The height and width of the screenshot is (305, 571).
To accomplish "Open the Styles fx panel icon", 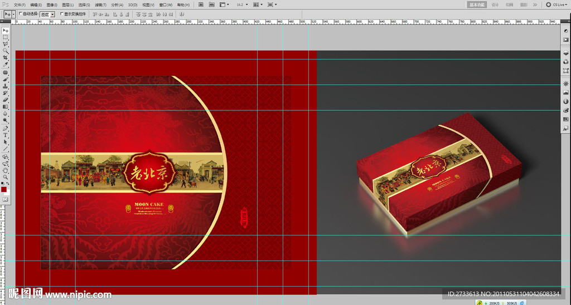I will tap(565, 128).
